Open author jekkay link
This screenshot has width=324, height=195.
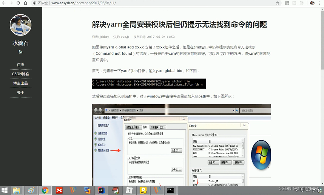click(104, 37)
